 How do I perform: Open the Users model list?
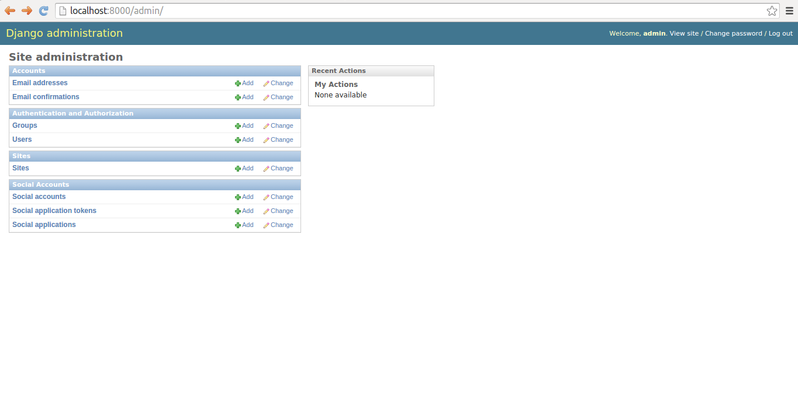[22, 139]
